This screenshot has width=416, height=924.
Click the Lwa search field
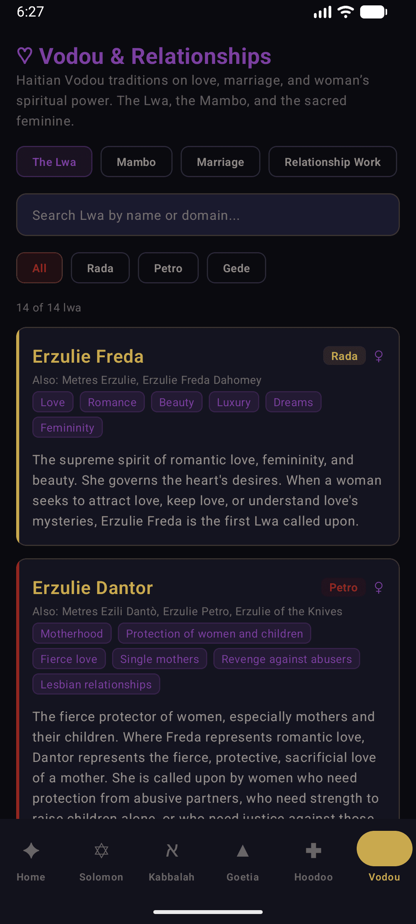coord(208,215)
